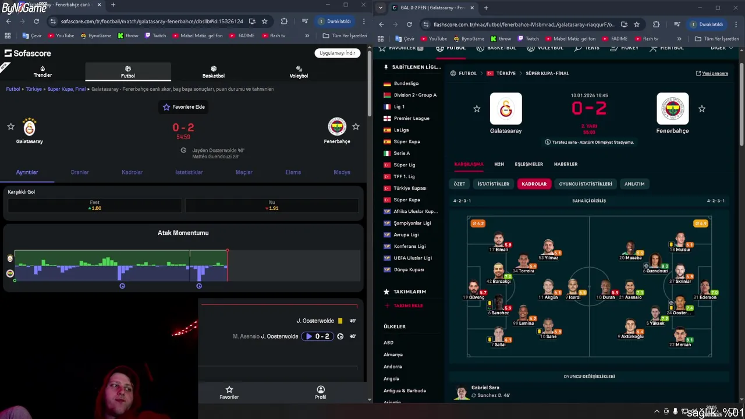Viewport: 745px width, 419px height.
Task: Select Tenis in Flashscore top menu
Action: point(587,48)
